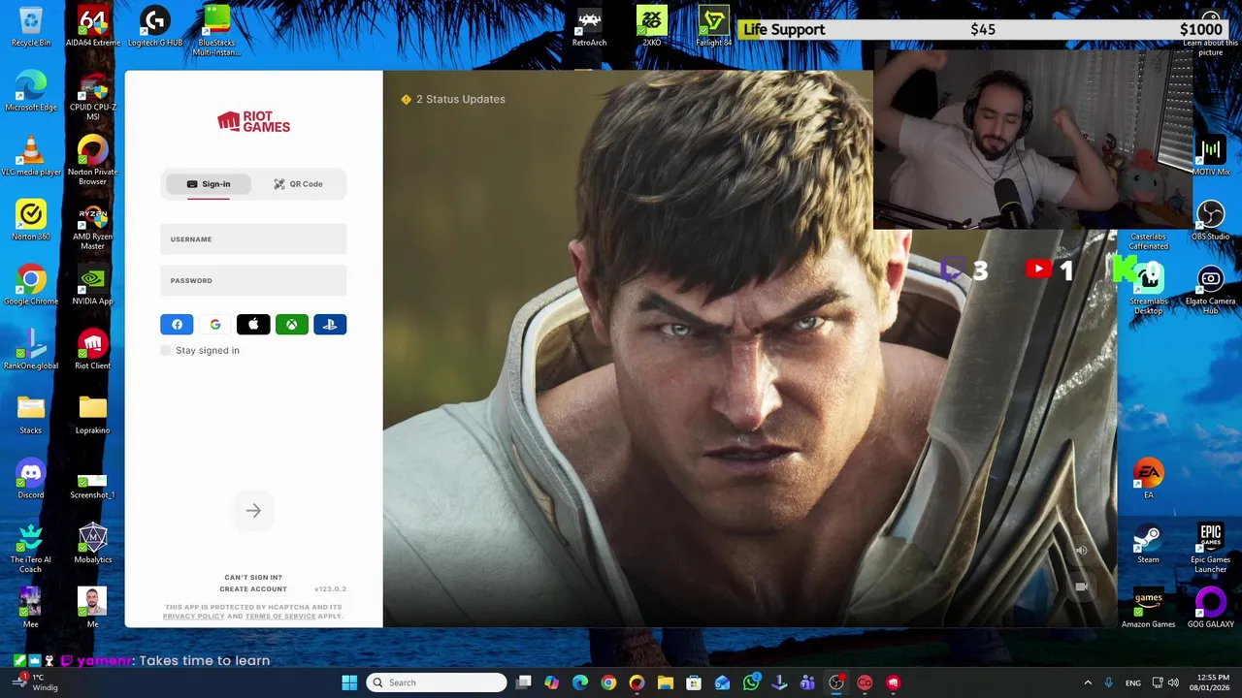Open OBS Studio desktop icon
Screen dimensions: 1242x698
[1210, 221]
